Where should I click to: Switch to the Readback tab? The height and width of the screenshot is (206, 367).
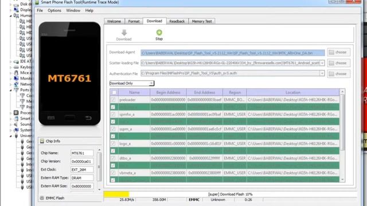click(177, 21)
